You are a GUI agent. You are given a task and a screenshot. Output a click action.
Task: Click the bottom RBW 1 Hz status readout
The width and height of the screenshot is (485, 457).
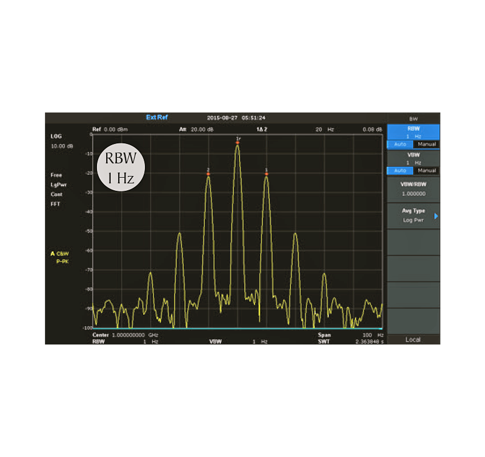126,342
